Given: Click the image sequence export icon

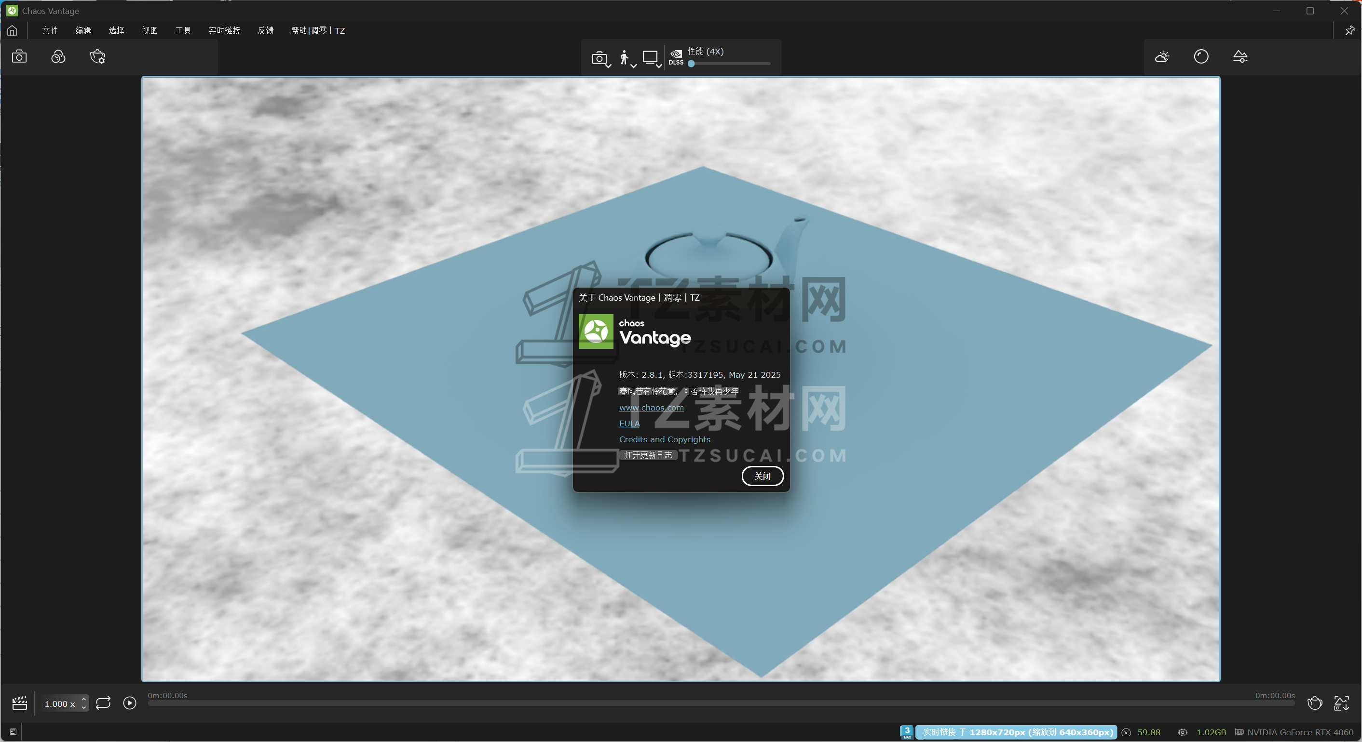Looking at the screenshot, I should (x=1341, y=703).
